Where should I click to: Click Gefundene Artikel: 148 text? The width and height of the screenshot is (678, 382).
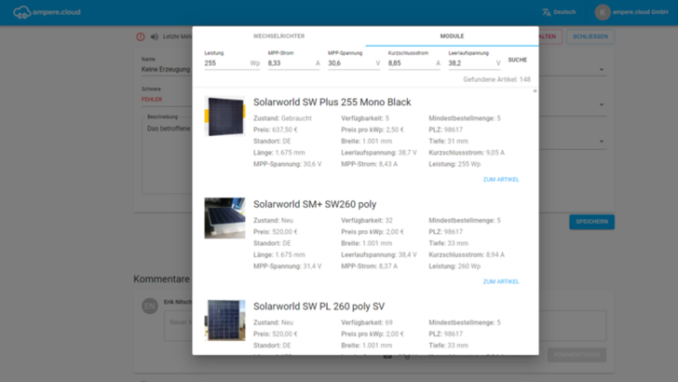[x=496, y=79]
